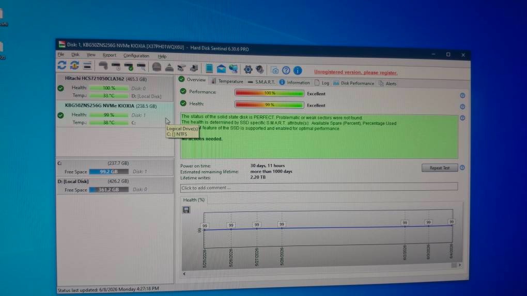Open the blue notepad report icon
527x296 pixels.
point(209,69)
